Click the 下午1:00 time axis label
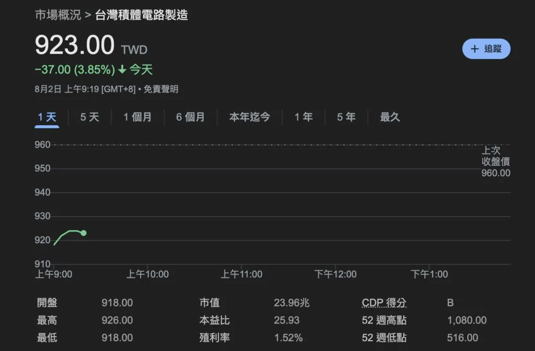Screen dimensions: 535x351 (x=429, y=274)
